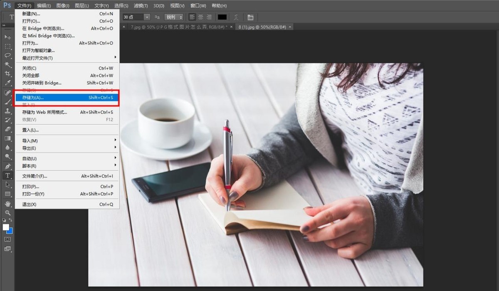The image size is (499, 291).
Task: Click the black text color swatch
Action: coord(222,17)
